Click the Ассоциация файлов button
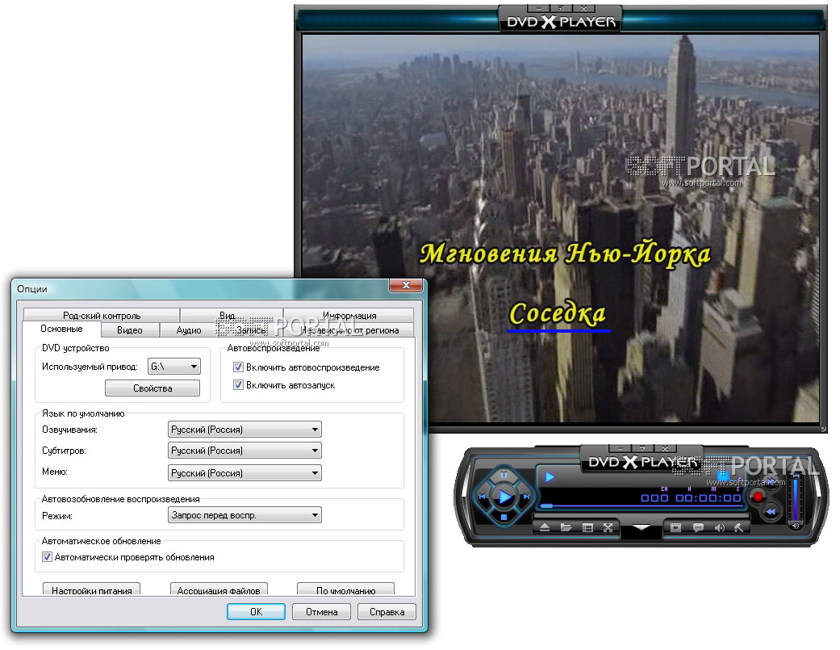 219,589
